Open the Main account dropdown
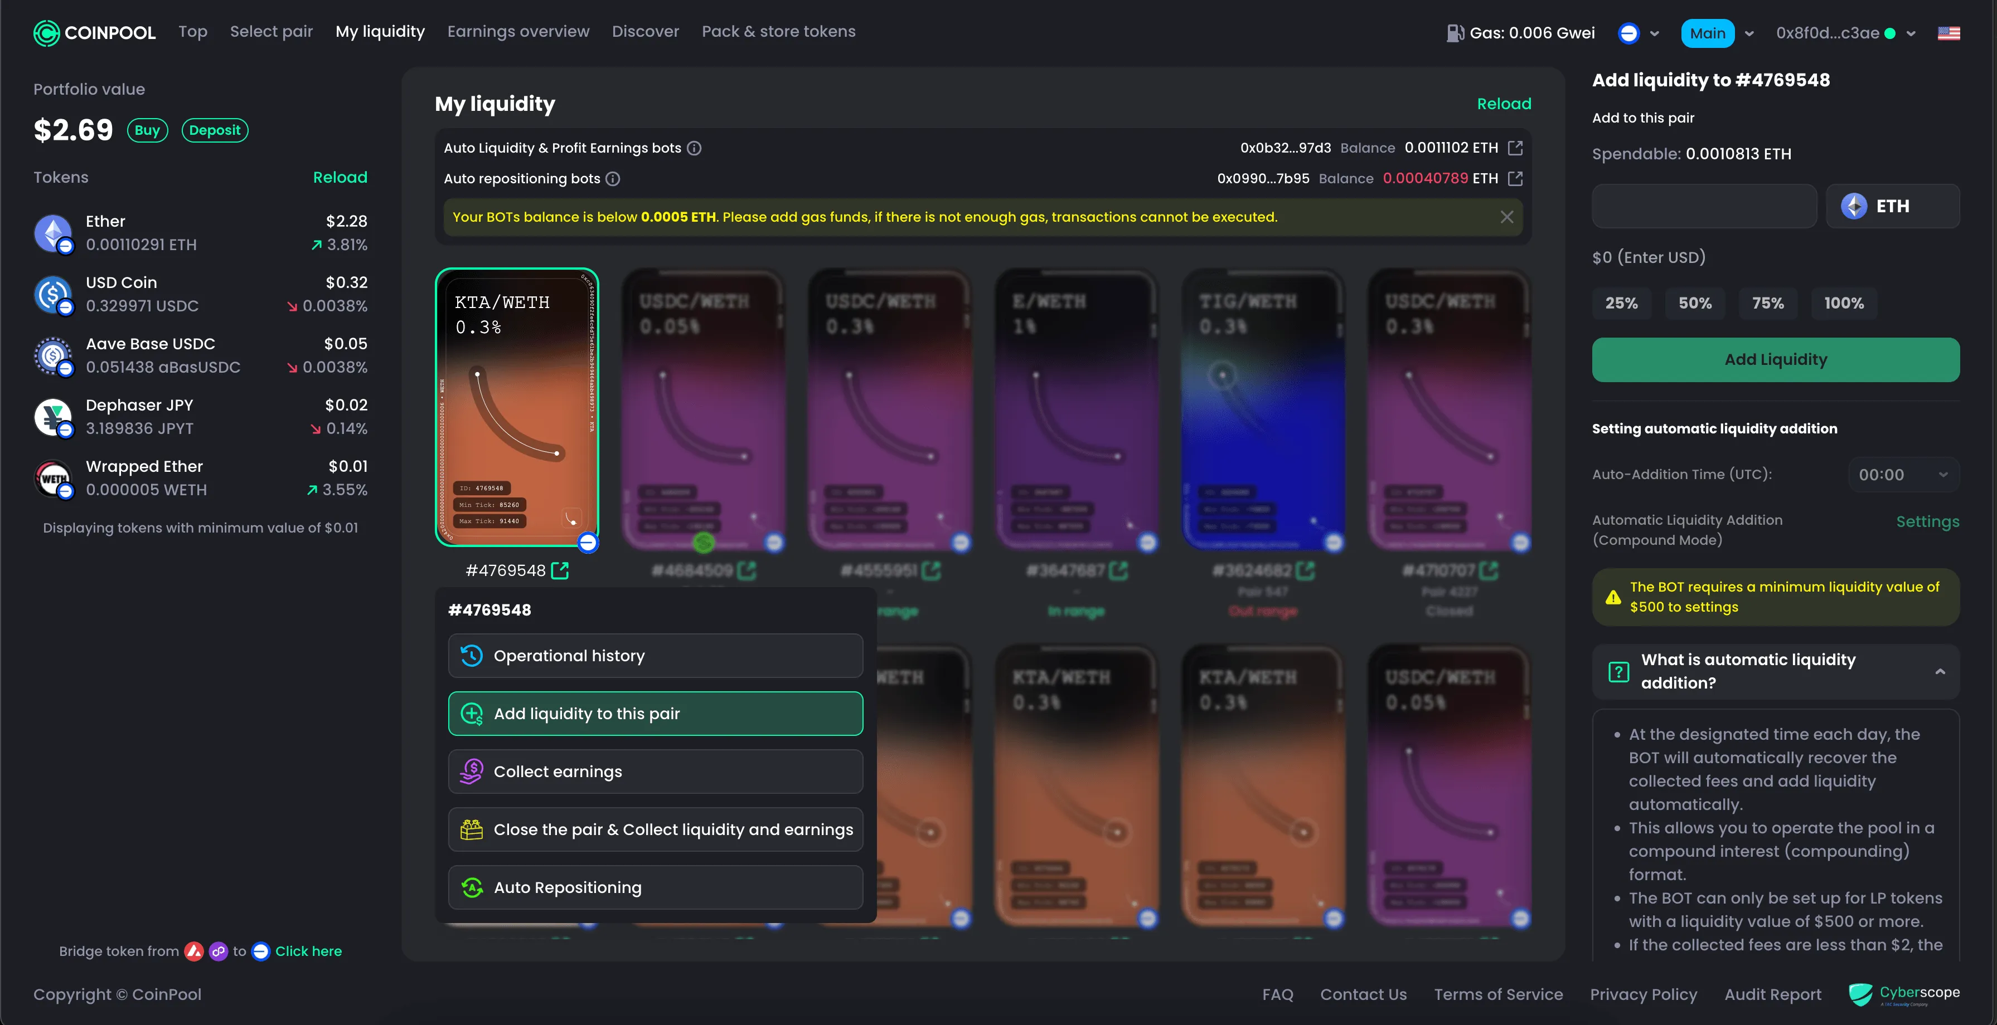Image resolution: width=1997 pixels, height=1025 pixels. click(1717, 33)
